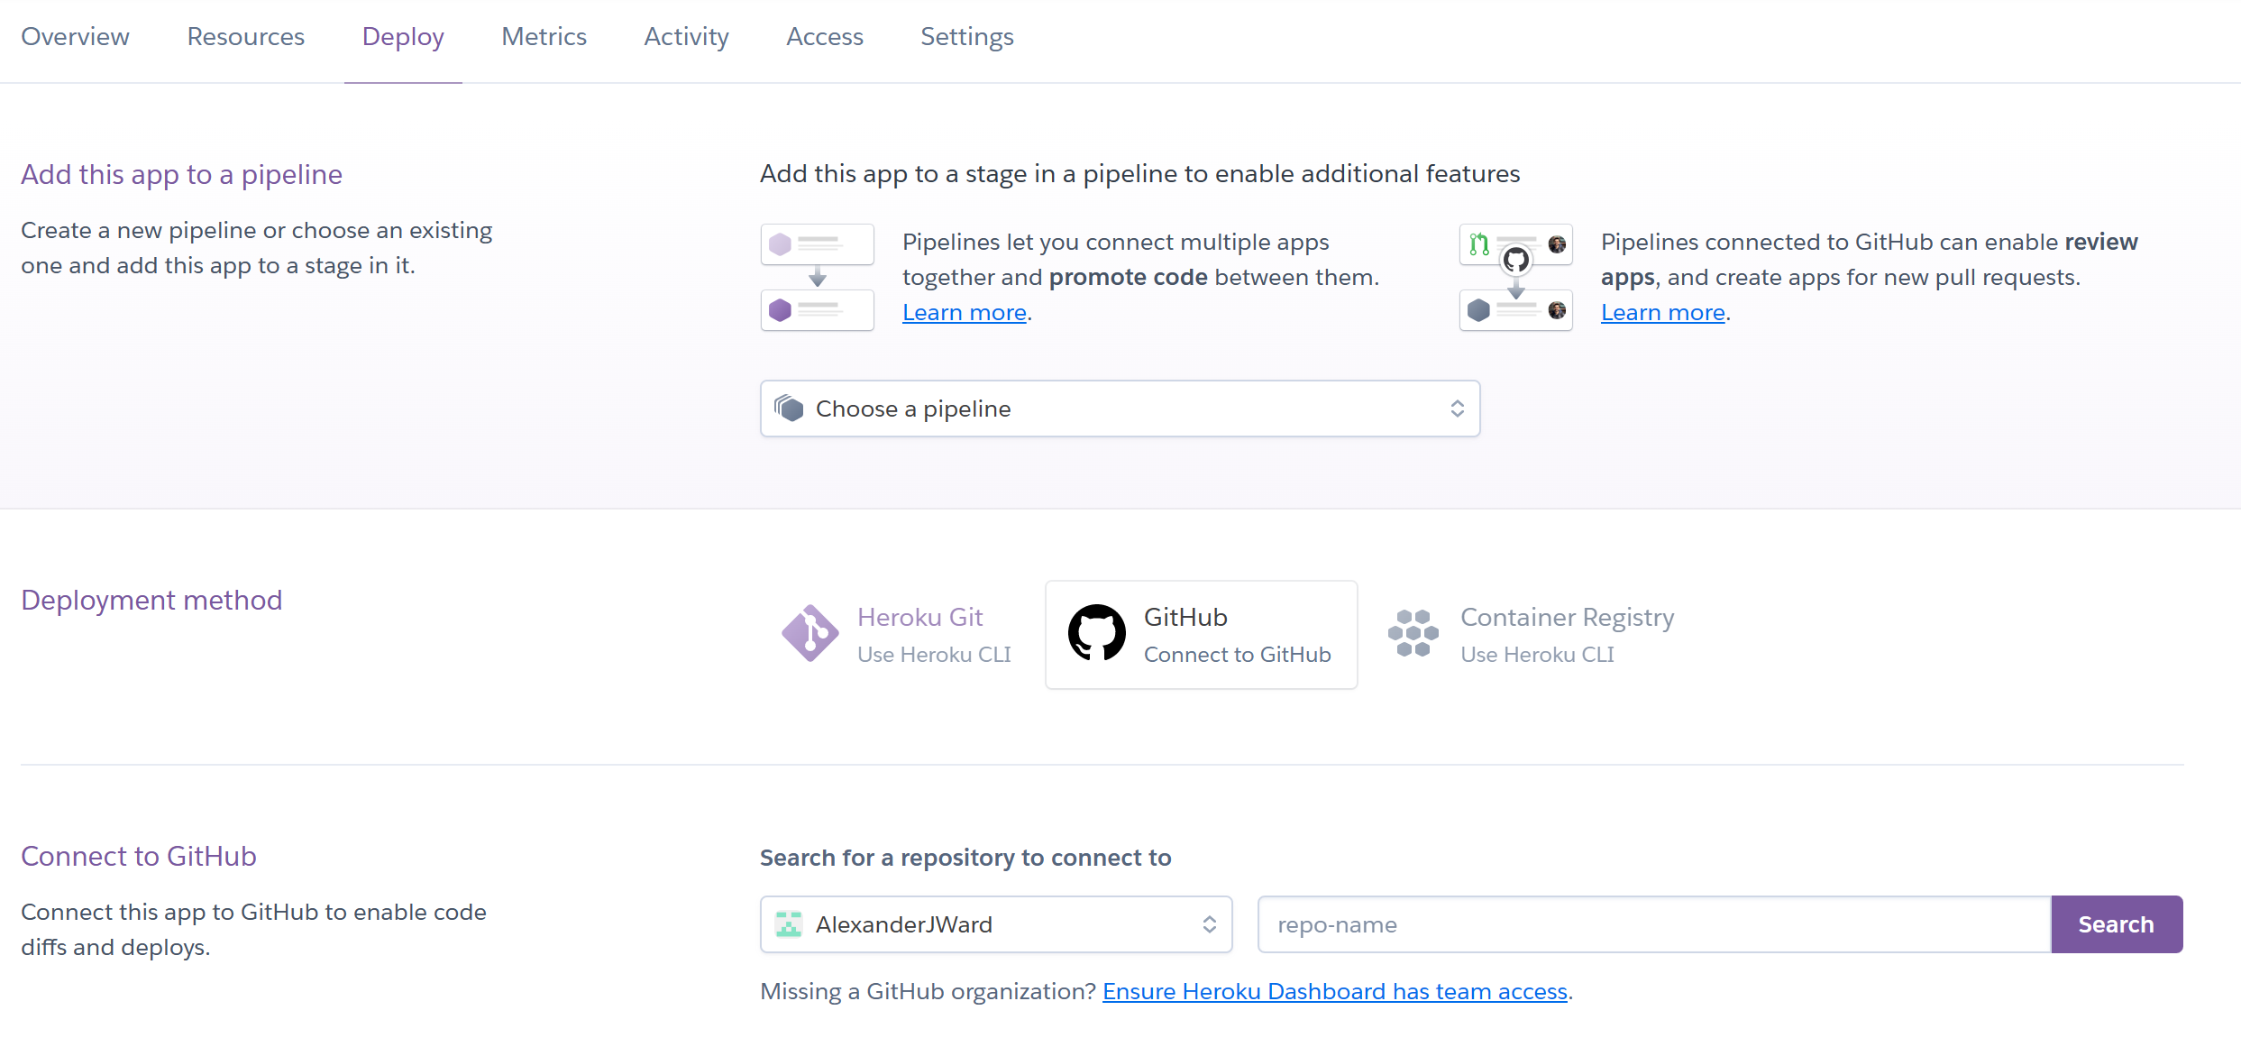
Task: Expand the AlexanderJWard account dropdown
Action: point(995,924)
